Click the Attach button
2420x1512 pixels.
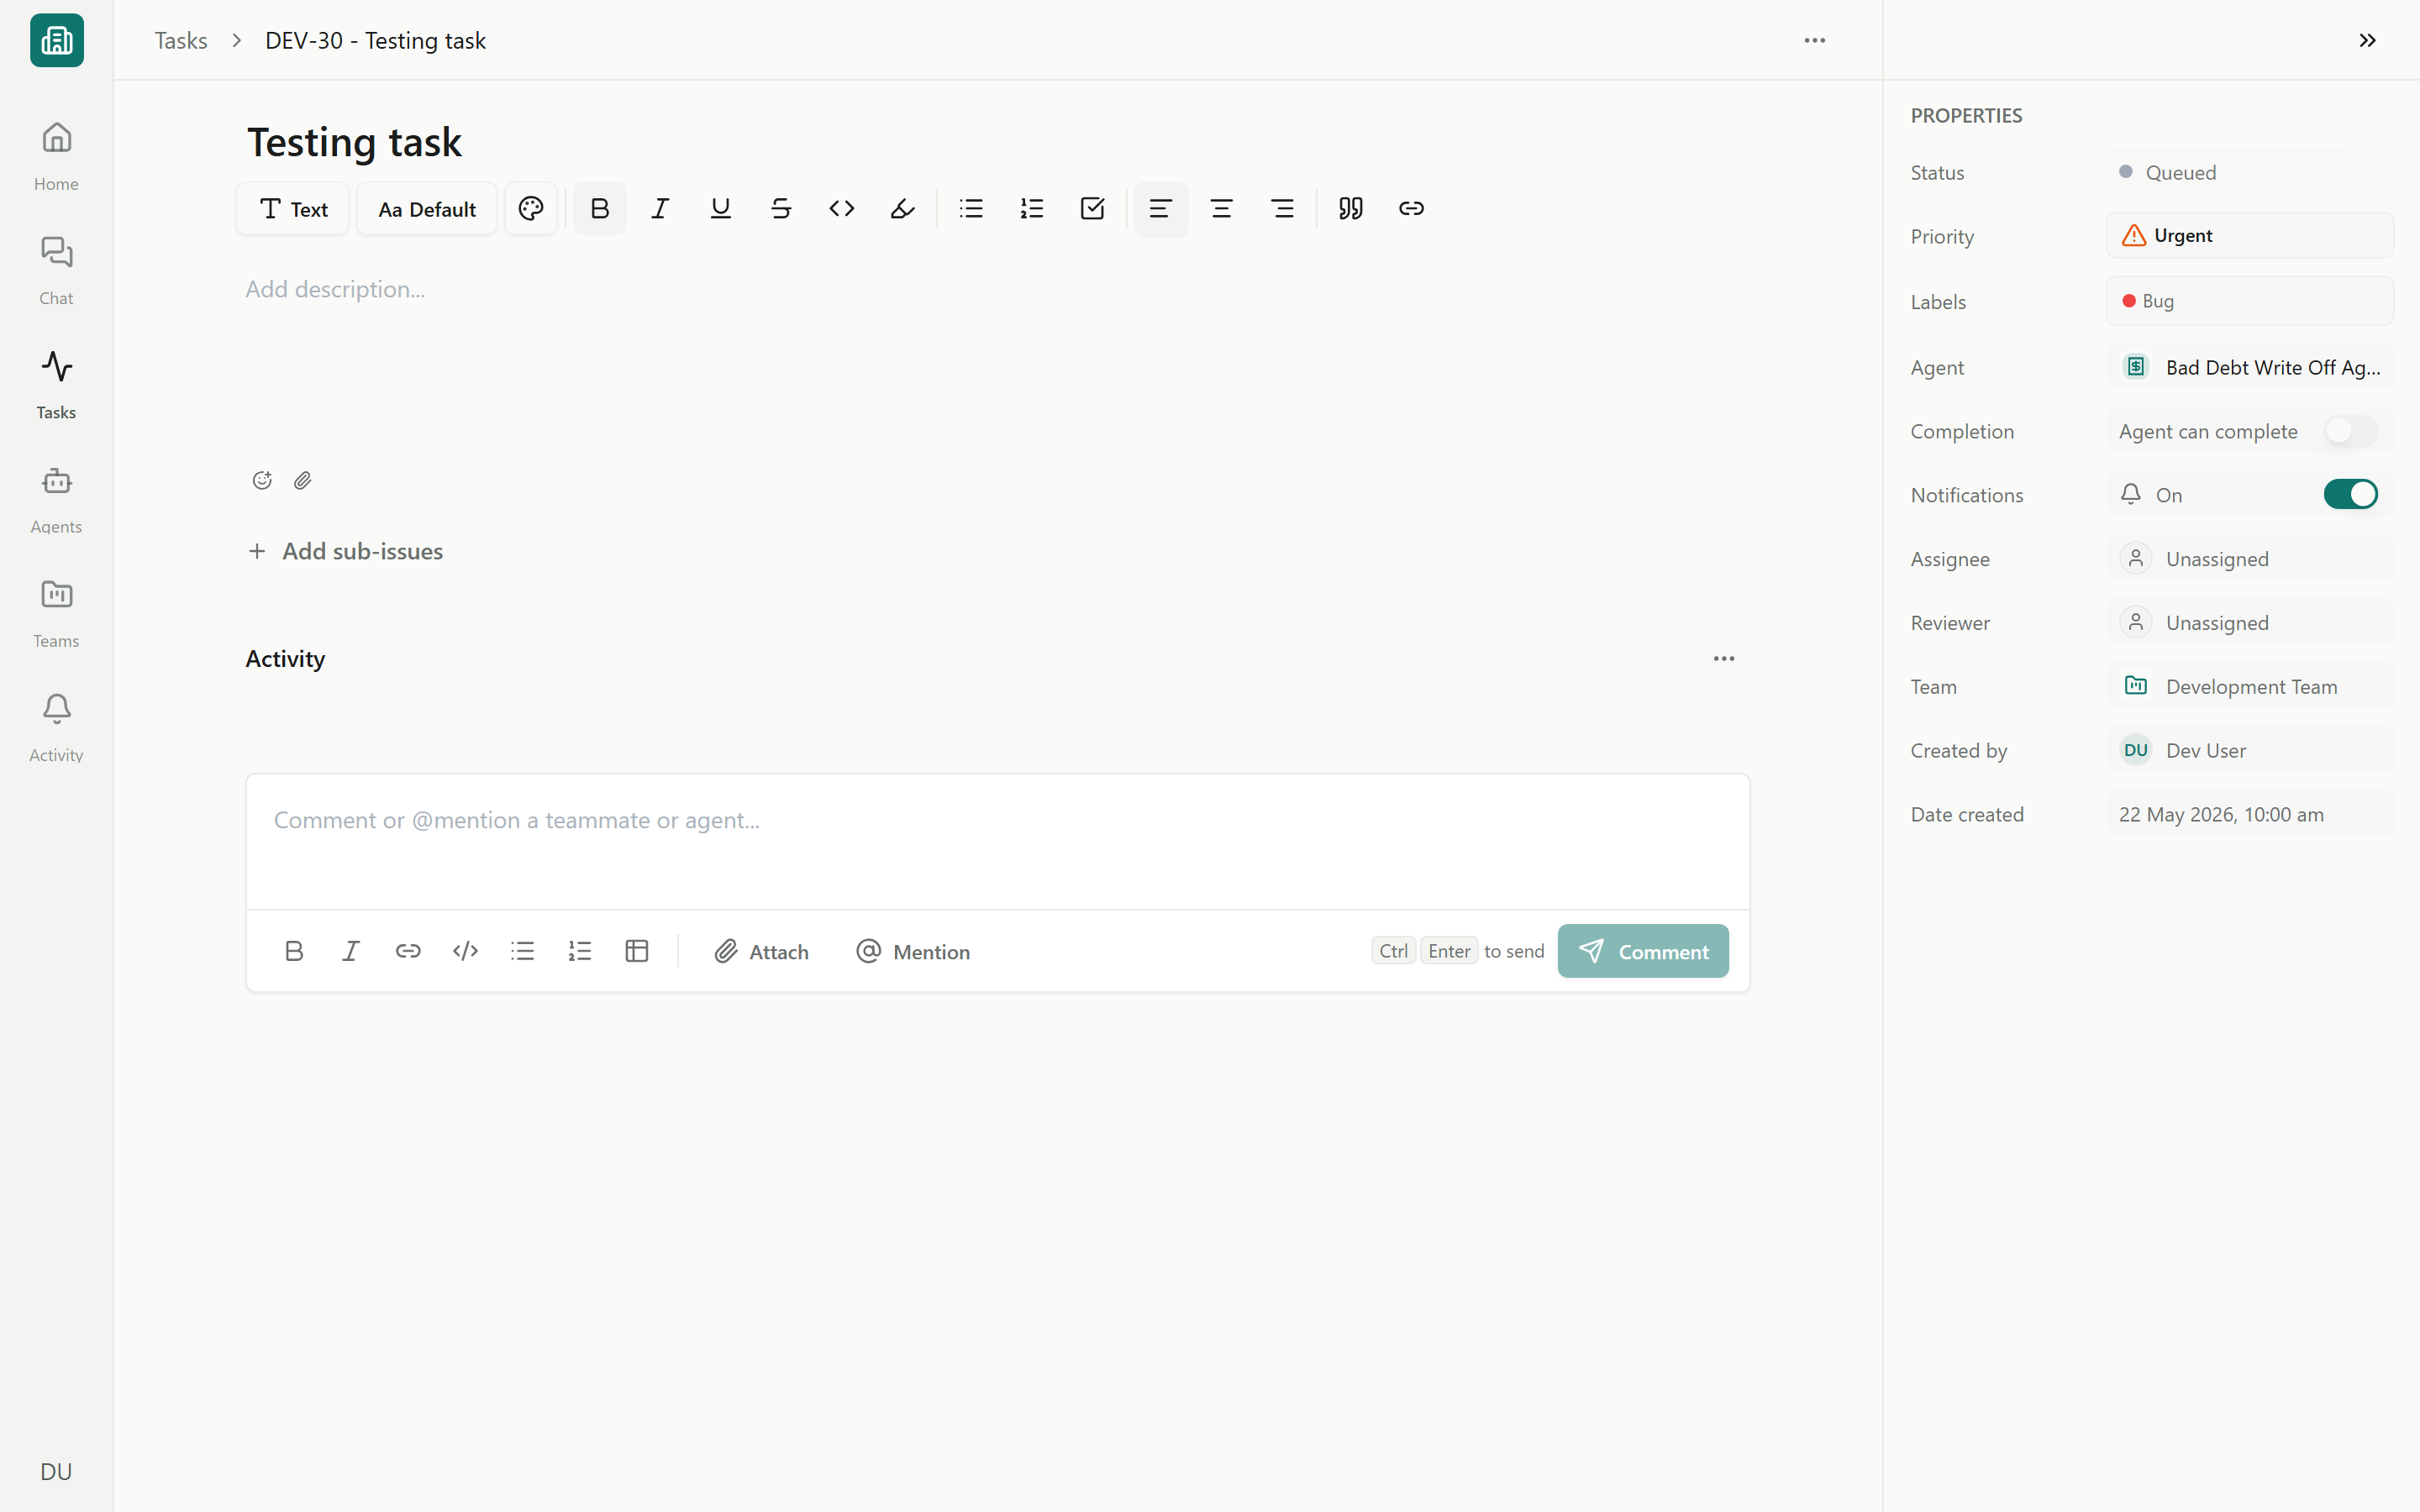pos(761,951)
